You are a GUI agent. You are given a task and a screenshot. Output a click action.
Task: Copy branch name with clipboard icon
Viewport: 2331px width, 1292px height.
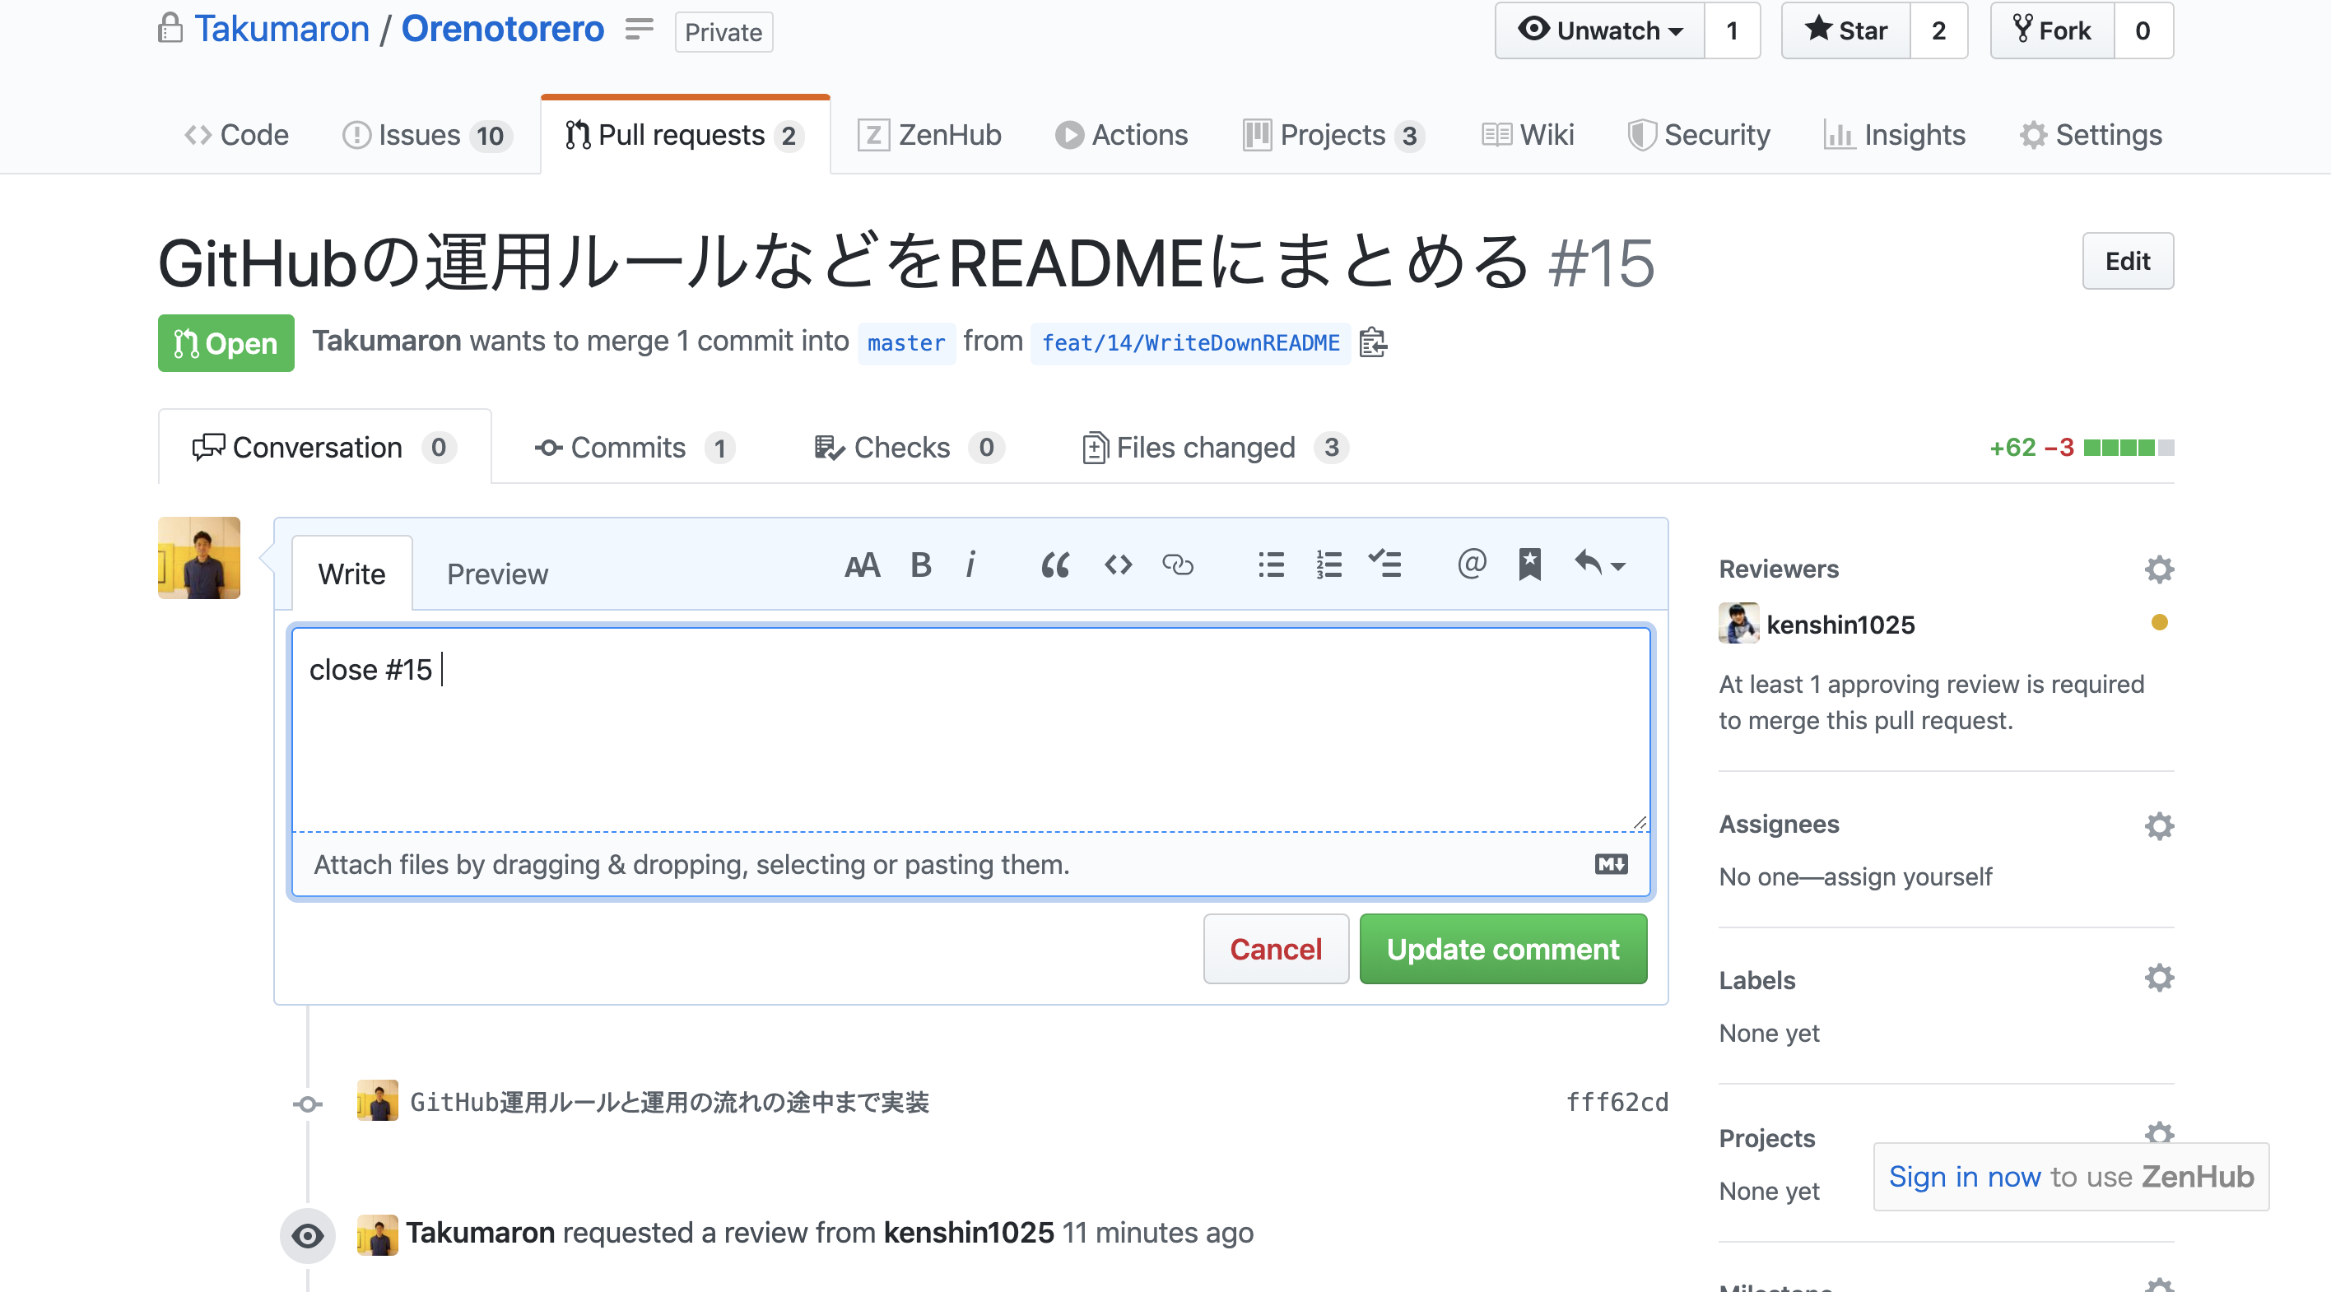(x=1373, y=343)
